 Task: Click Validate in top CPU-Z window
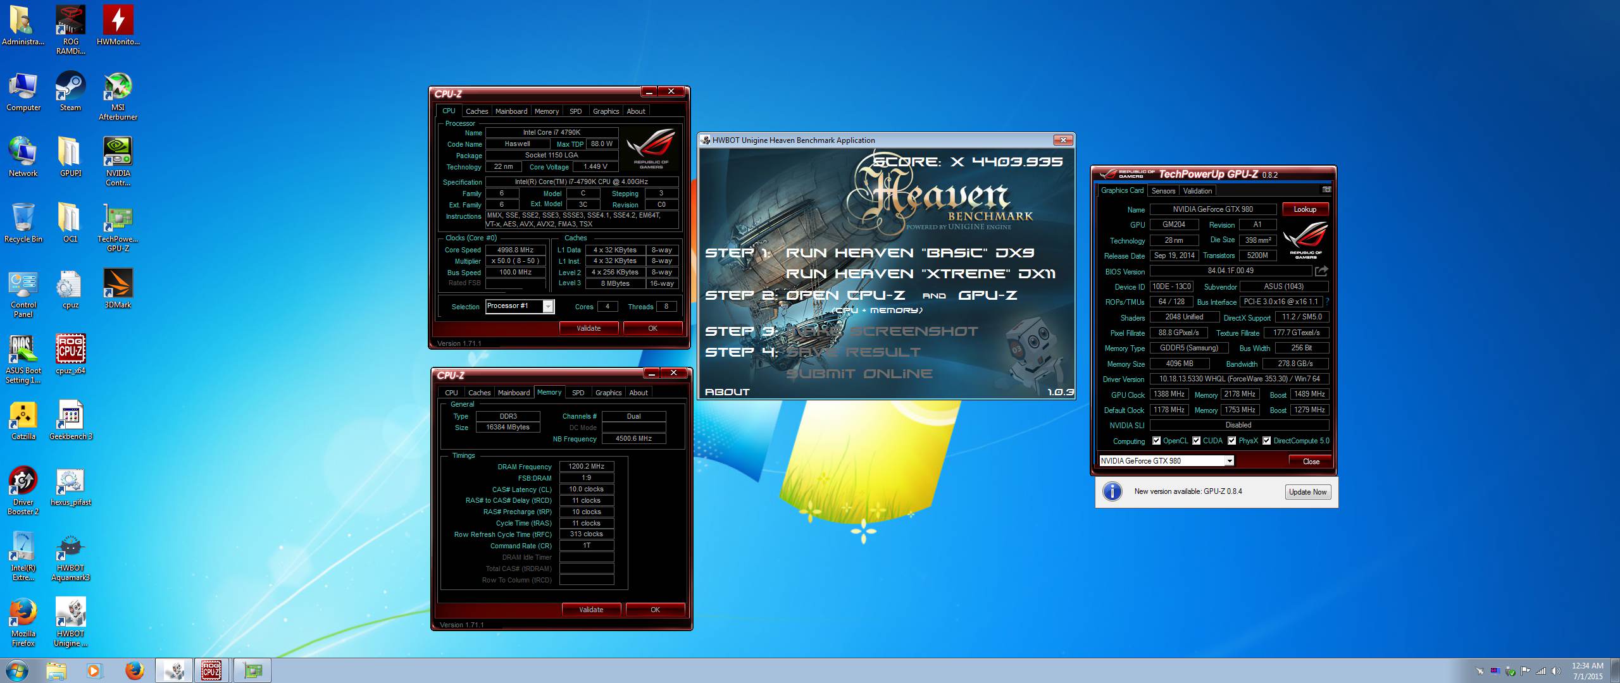589,328
